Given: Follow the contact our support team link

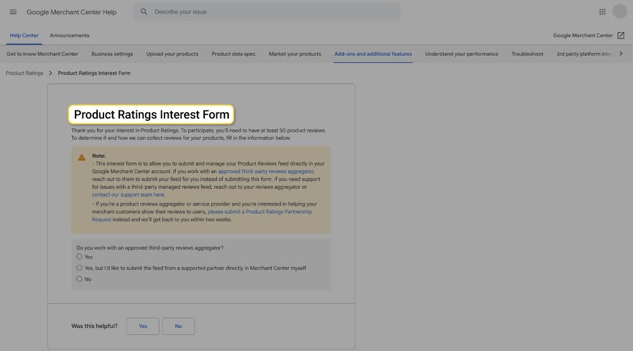Looking at the screenshot, I should click(128, 194).
